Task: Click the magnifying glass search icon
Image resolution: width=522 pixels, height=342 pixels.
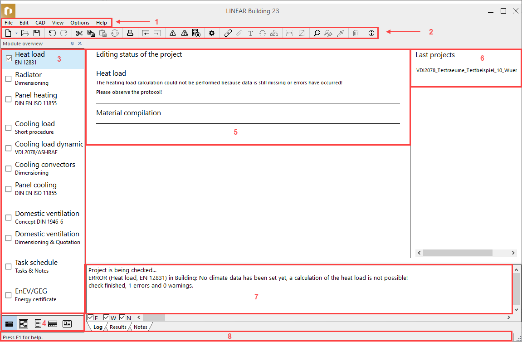Action: 317,33
